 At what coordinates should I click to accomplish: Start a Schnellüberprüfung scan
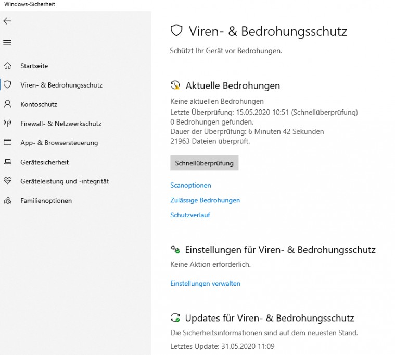(x=204, y=163)
